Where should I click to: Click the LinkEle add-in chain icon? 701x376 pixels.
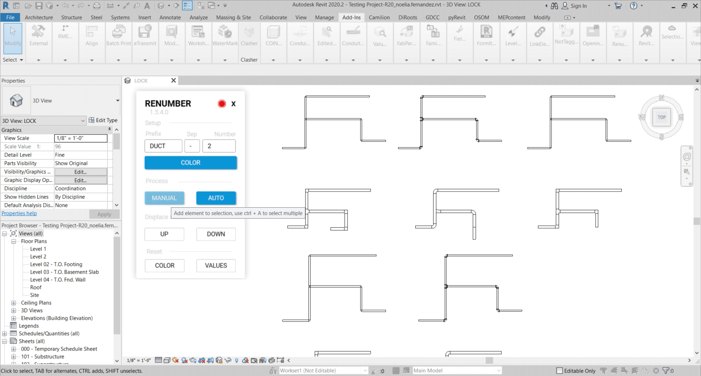(539, 36)
